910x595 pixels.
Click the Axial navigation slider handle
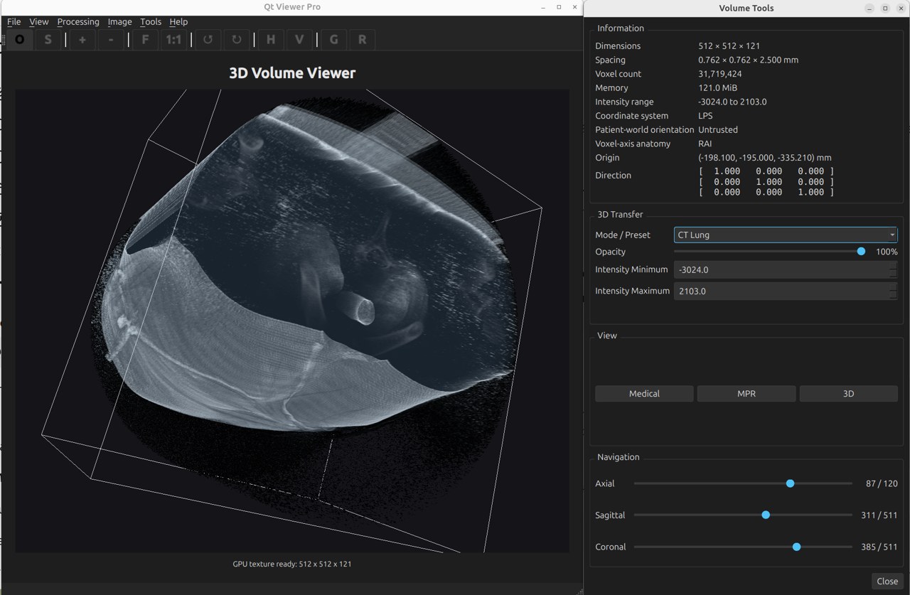coord(790,483)
